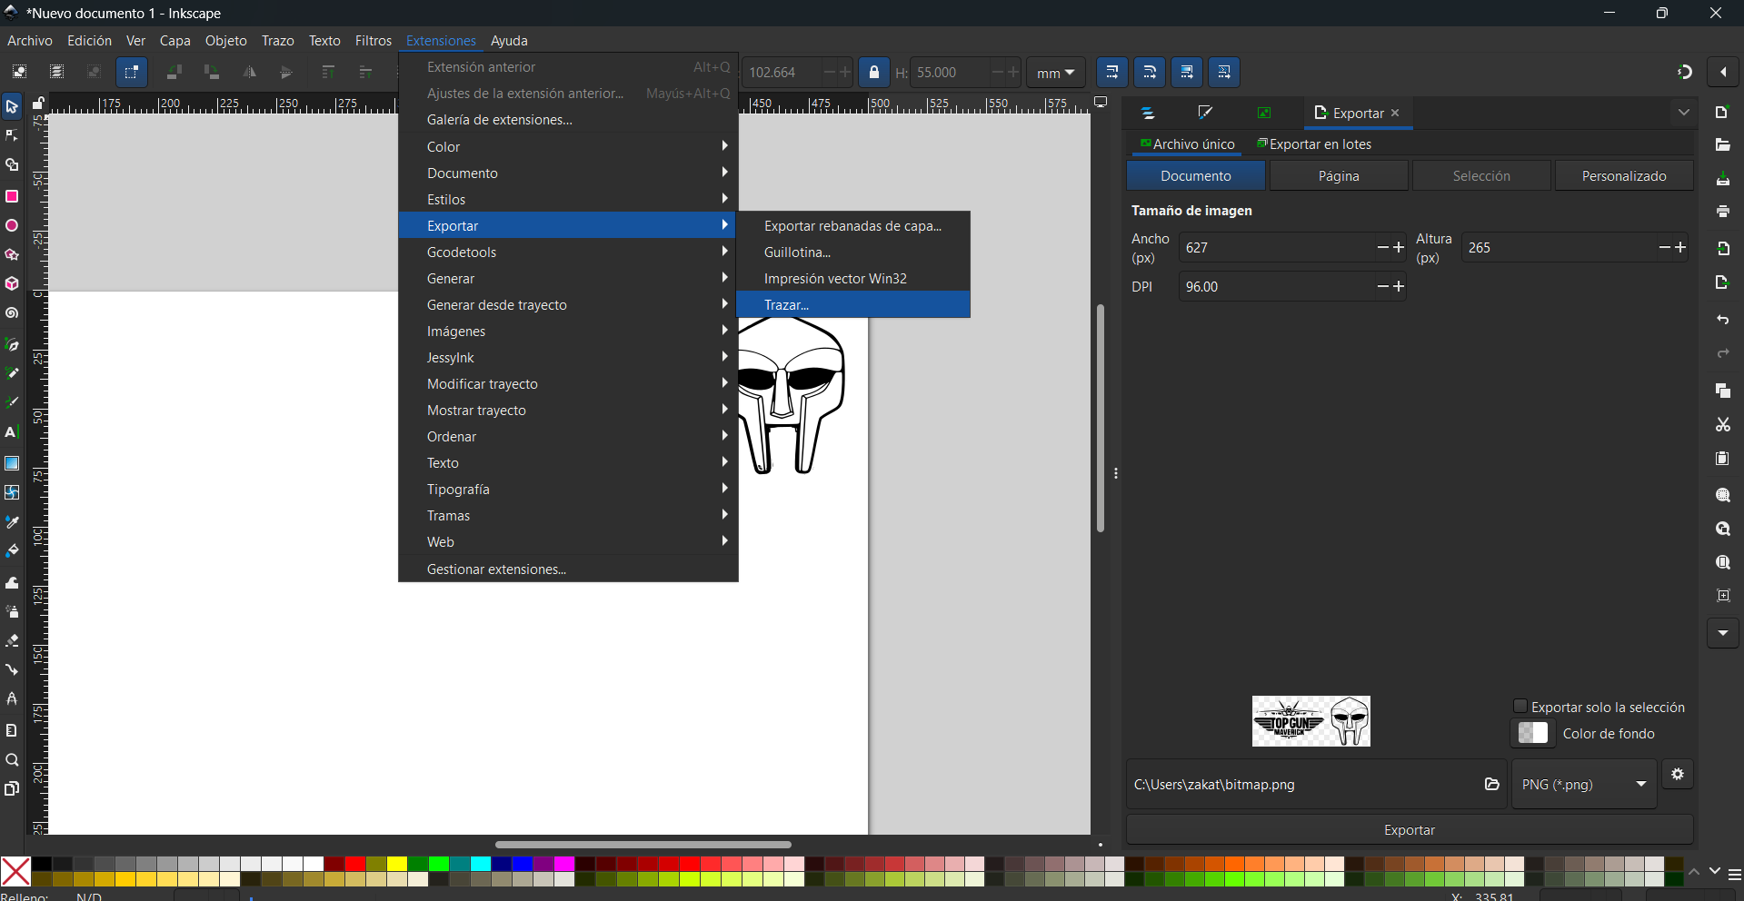1744x901 pixels.
Task: Select the Rectangle tool
Action: tap(12, 196)
